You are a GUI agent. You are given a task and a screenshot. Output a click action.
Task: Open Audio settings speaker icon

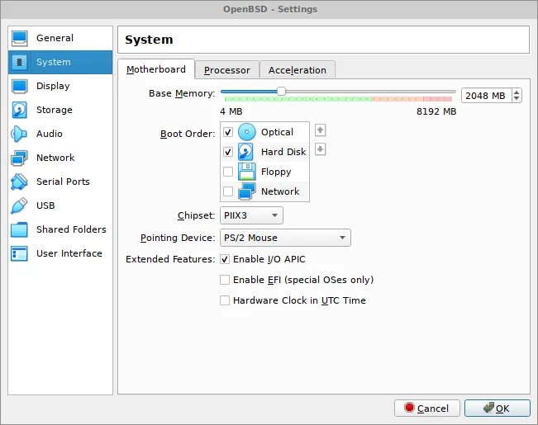(x=20, y=134)
